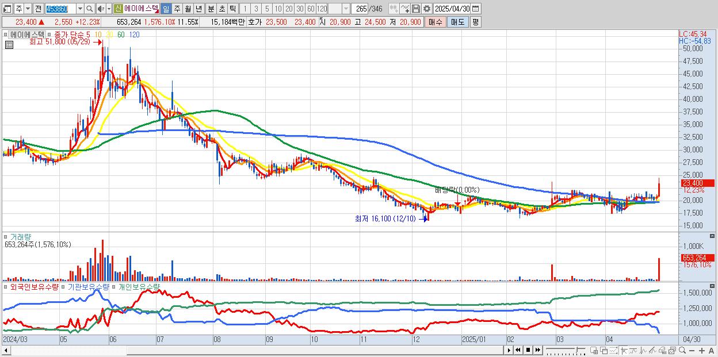The height and width of the screenshot is (357, 718).
Task: Click the 기관보유수량 indicator label
Action: (x=89, y=286)
